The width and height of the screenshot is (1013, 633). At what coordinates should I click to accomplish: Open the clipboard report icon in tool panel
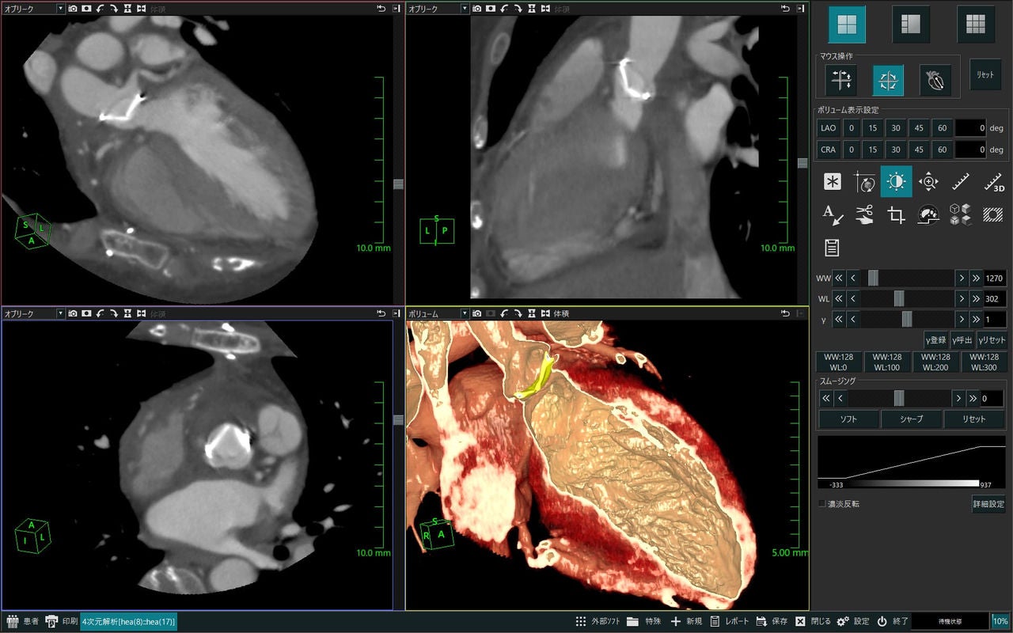[x=833, y=247]
